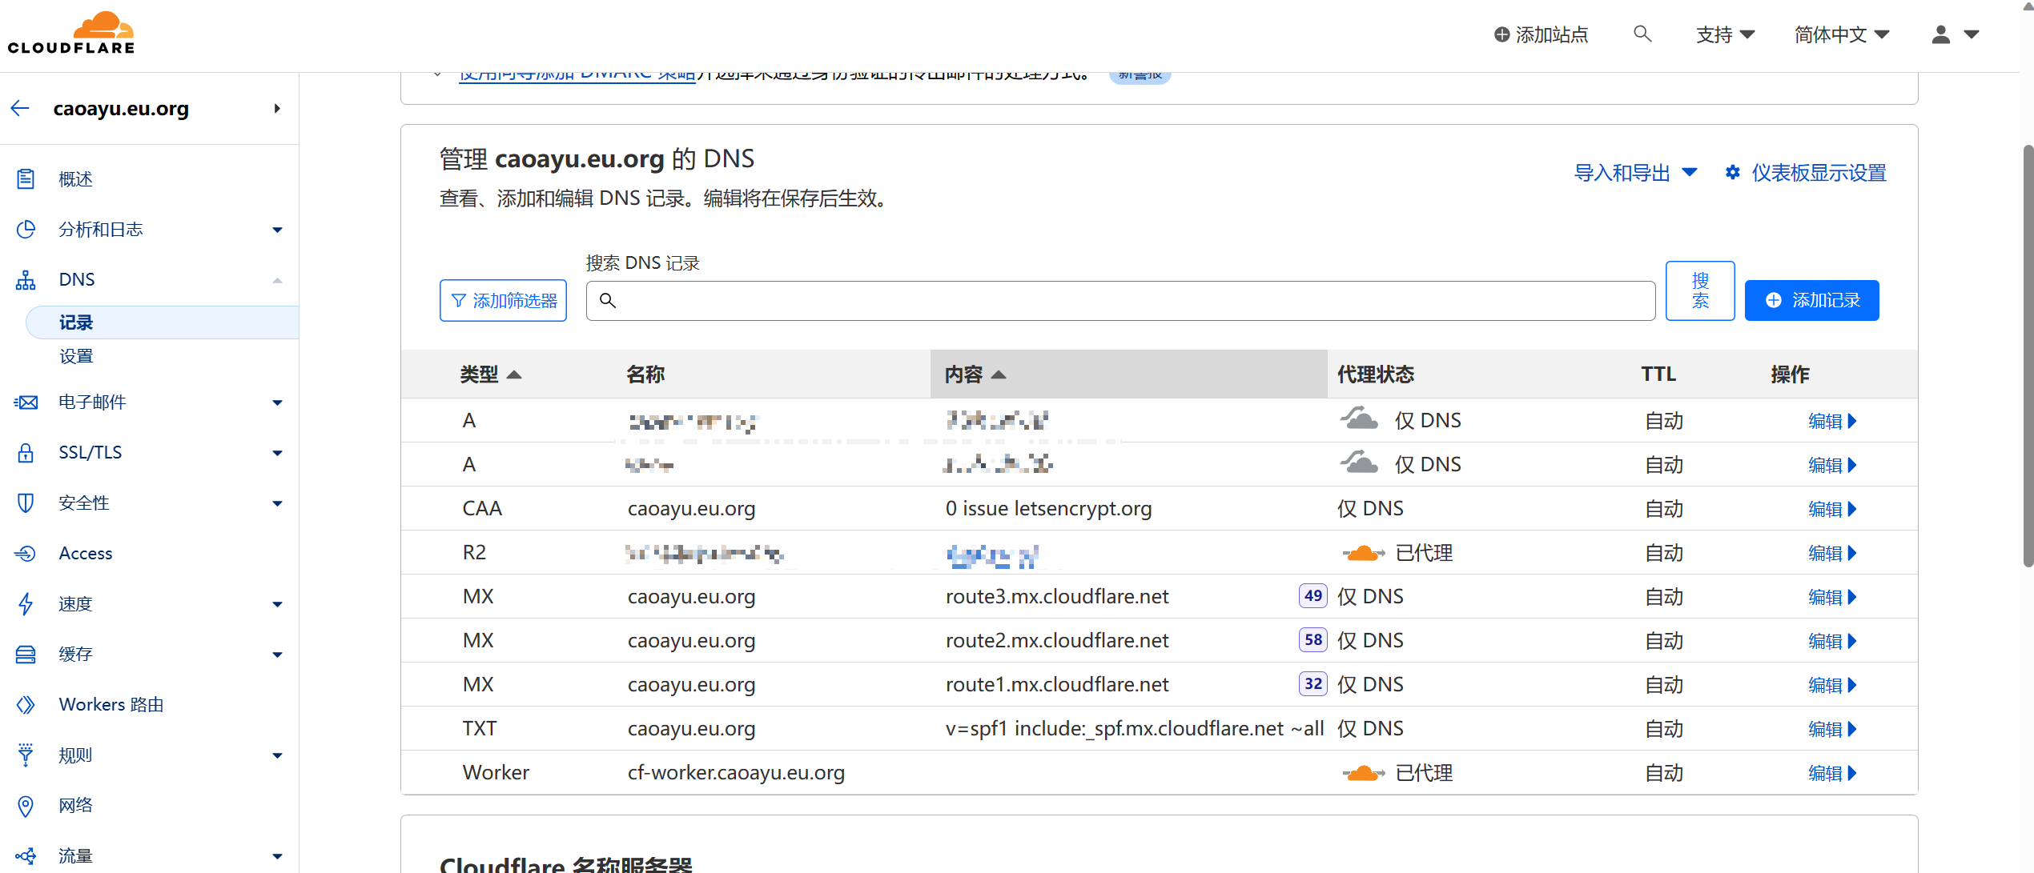
Task: Click the Workers 路由 diamond icon
Action: (26, 705)
